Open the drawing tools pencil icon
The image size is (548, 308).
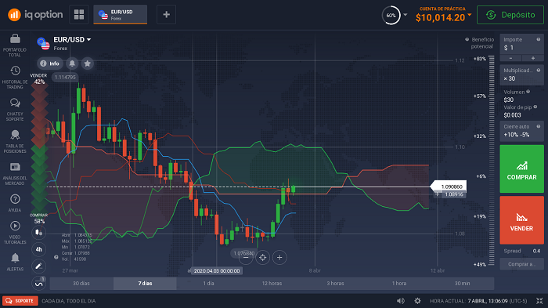(39, 266)
